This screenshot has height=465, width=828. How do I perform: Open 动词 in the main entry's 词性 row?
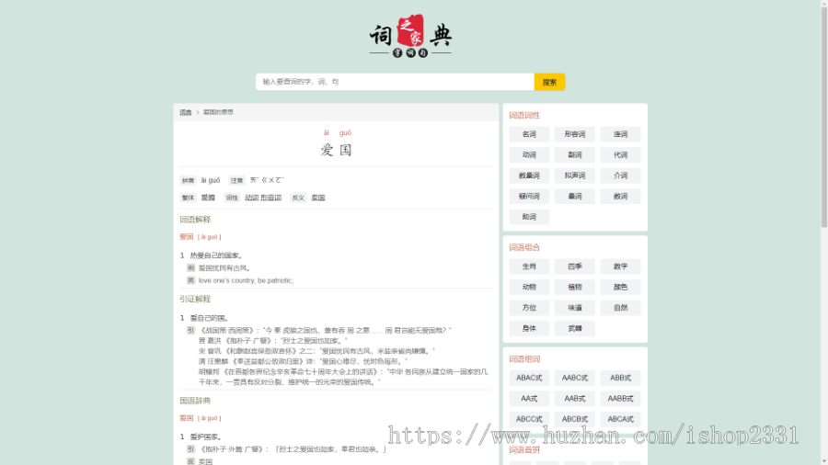point(251,198)
